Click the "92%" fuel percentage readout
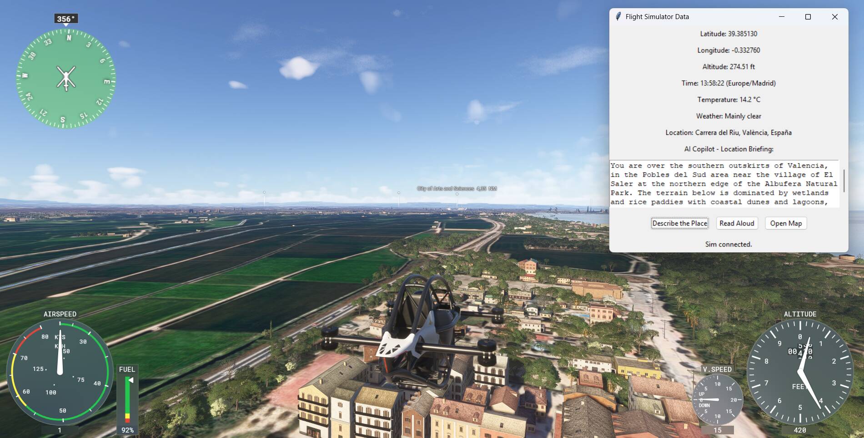The height and width of the screenshot is (438, 864). point(127,430)
